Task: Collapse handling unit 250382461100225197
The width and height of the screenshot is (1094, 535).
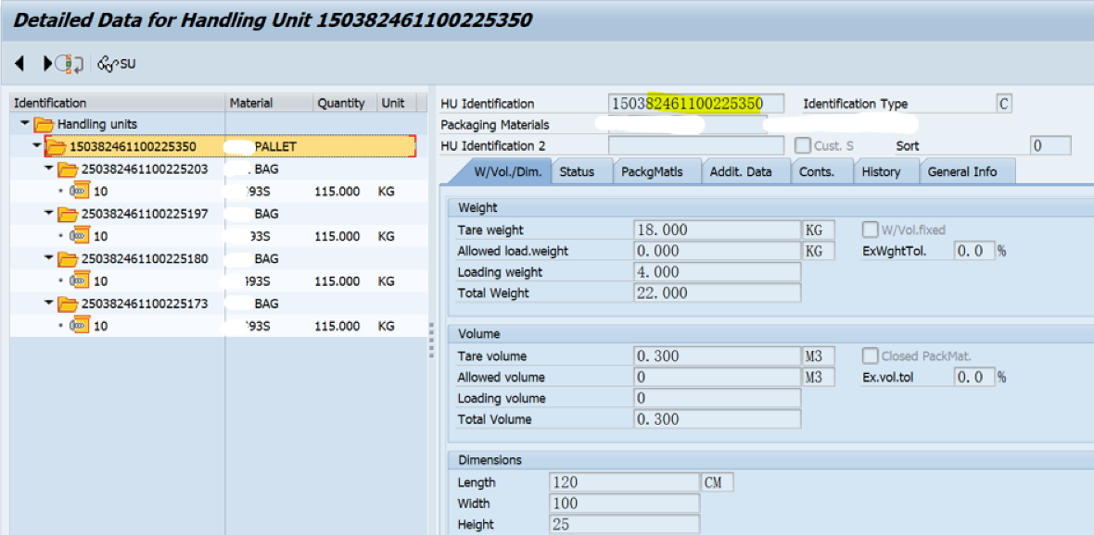Action: [48, 214]
